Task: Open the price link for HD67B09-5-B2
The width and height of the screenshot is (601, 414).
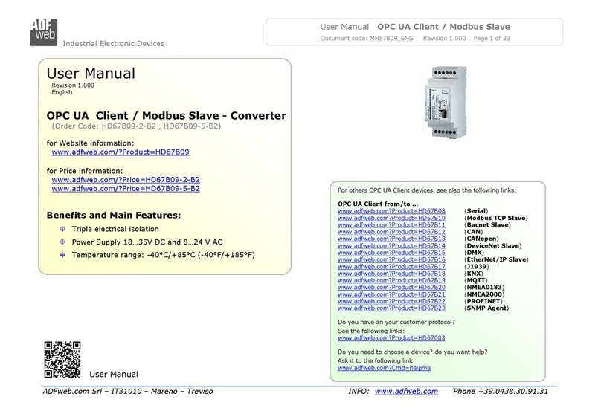Action: pyautogui.click(x=126, y=189)
